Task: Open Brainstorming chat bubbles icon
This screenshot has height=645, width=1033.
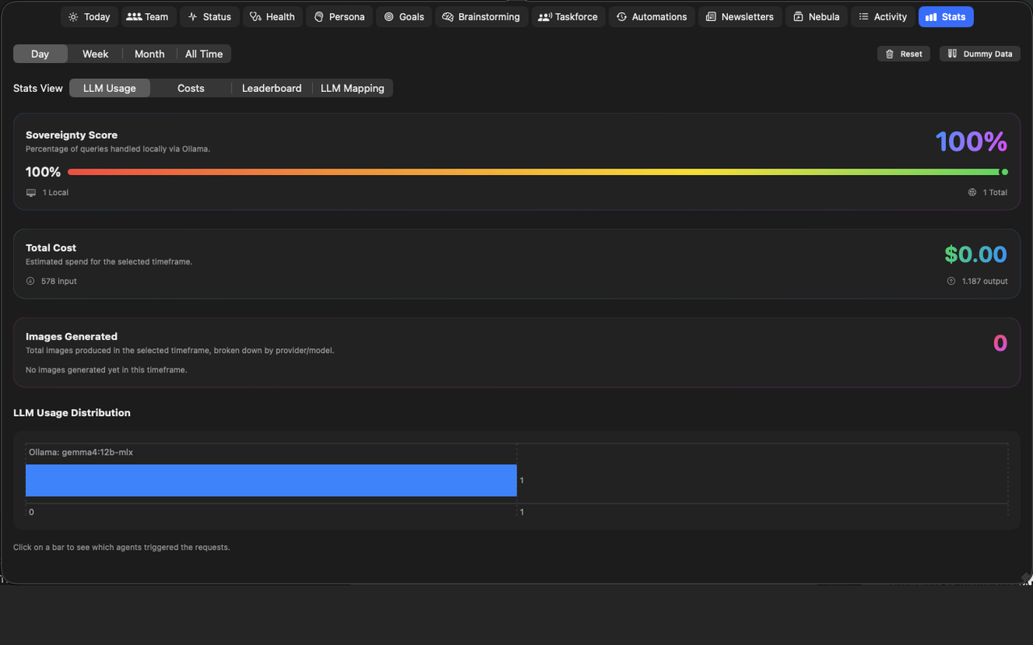Action: [x=448, y=17]
